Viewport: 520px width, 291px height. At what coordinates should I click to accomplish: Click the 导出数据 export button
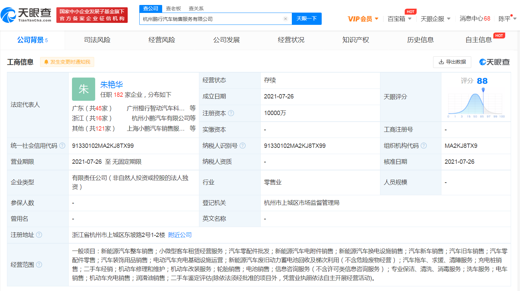click(452, 62)
